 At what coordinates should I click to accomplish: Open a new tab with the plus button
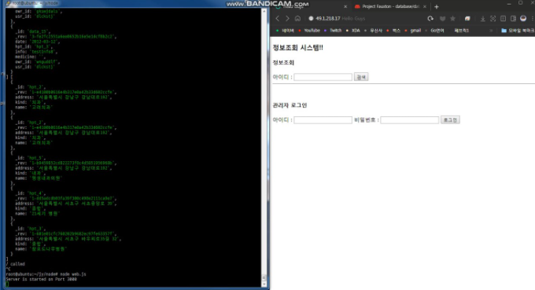437,6
